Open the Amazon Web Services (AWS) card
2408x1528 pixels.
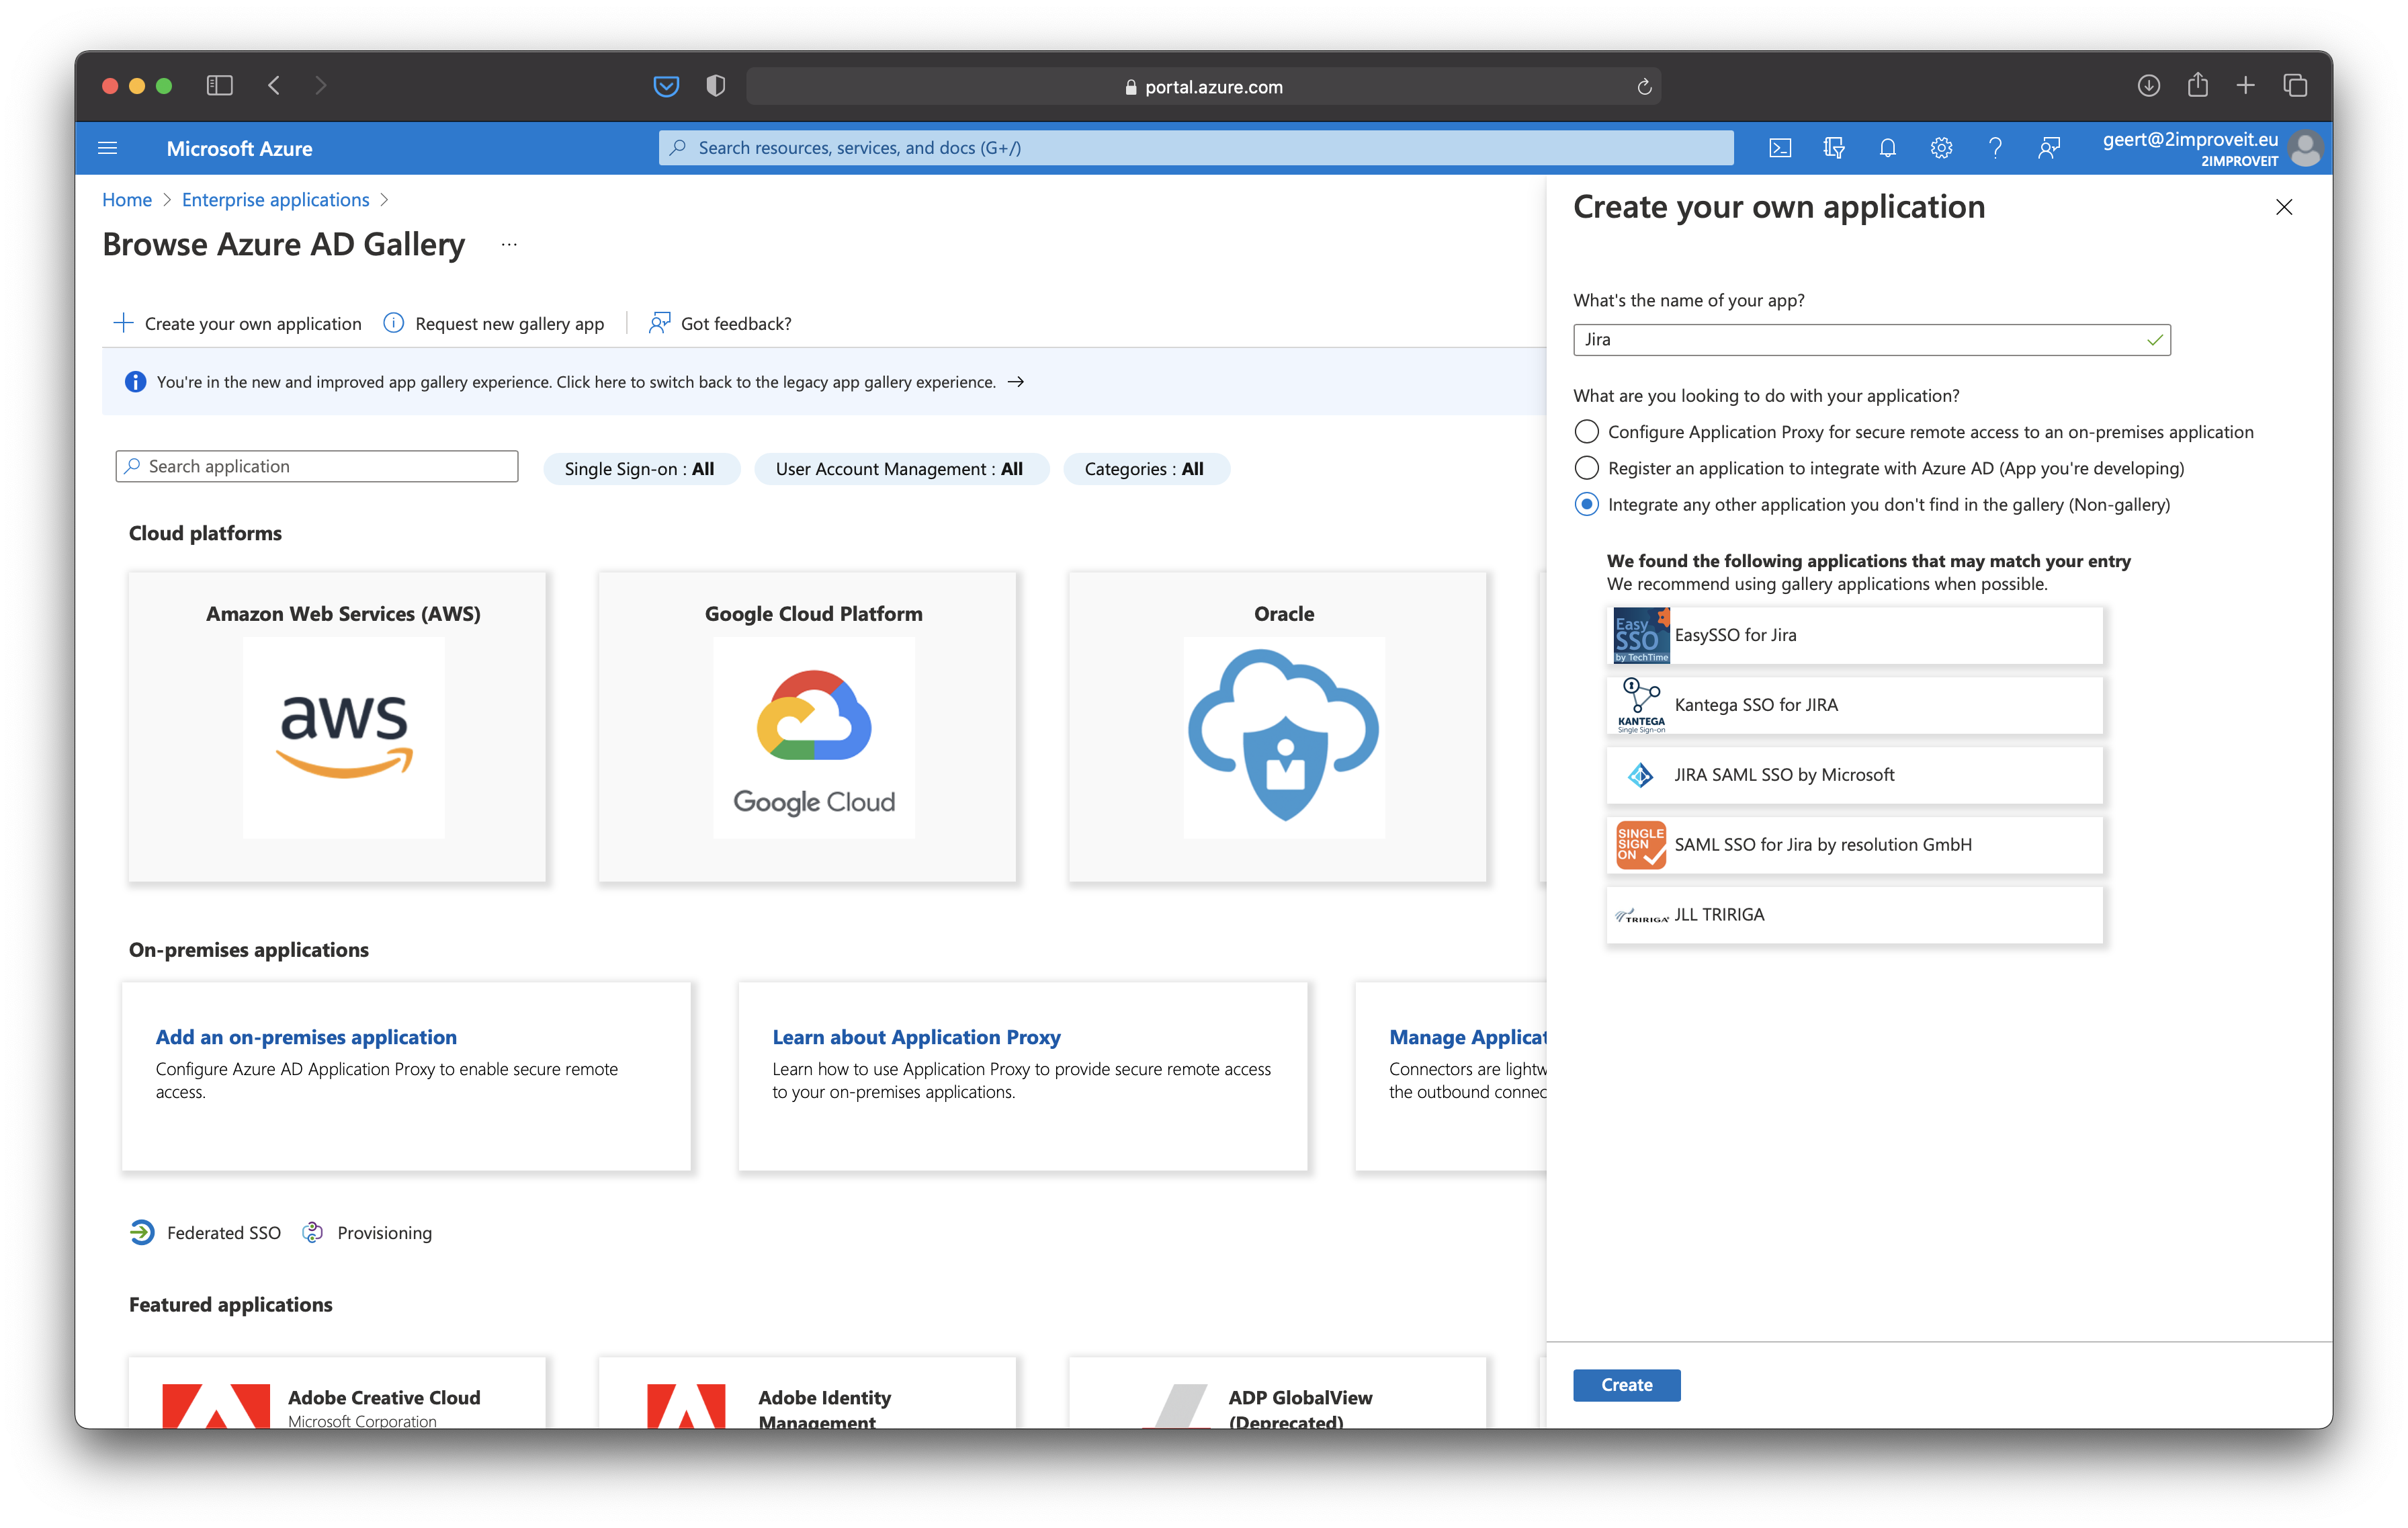337,726
